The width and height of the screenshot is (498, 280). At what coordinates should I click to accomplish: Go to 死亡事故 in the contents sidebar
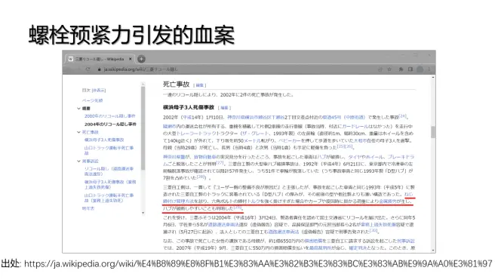tap(91, 132)
